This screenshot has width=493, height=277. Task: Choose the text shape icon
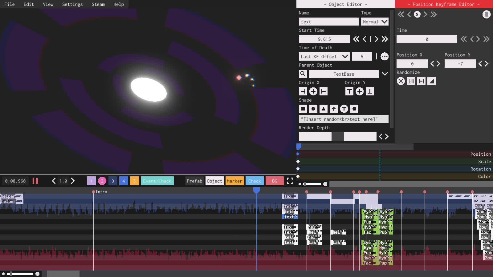coord(344,109)
